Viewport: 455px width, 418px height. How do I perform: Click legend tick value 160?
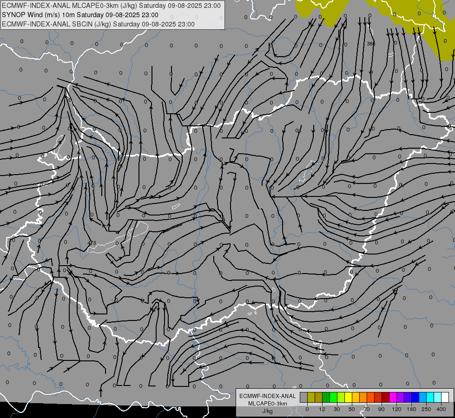coord(411,409)
